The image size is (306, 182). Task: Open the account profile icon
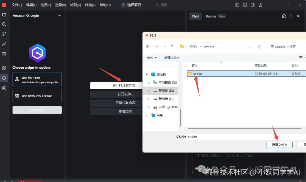[261, 5]
